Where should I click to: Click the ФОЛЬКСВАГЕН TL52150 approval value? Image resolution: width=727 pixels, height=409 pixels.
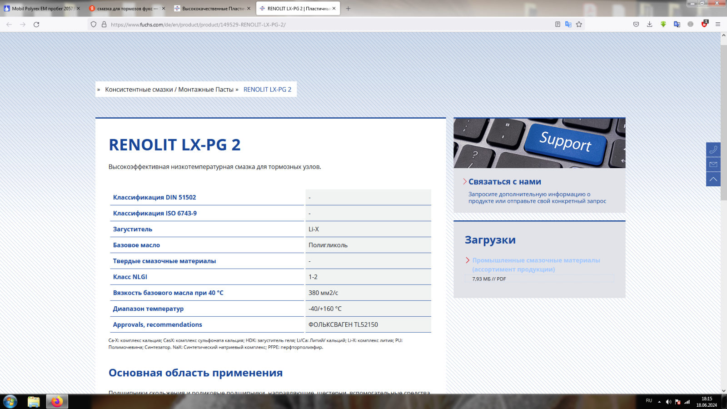tap(343, 324)
